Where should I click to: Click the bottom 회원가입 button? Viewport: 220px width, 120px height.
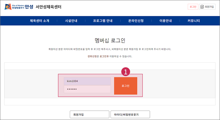(x=90, y=115)
